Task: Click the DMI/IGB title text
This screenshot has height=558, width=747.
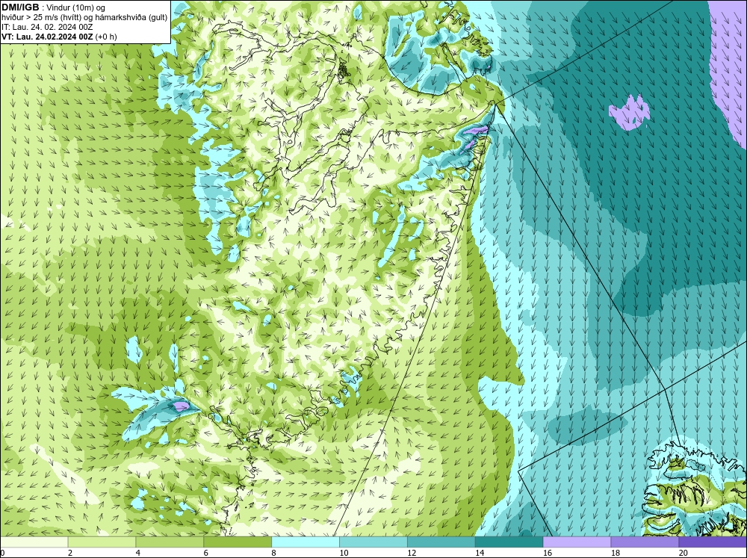Action: coord(20,7)
